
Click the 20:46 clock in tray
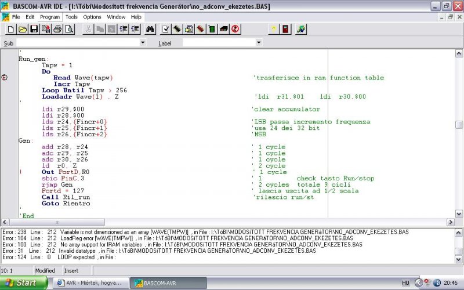pos(451,283)
